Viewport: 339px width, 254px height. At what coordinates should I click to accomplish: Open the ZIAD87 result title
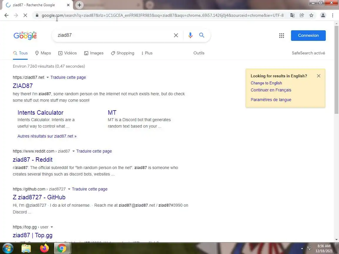(x=23, y=86)
